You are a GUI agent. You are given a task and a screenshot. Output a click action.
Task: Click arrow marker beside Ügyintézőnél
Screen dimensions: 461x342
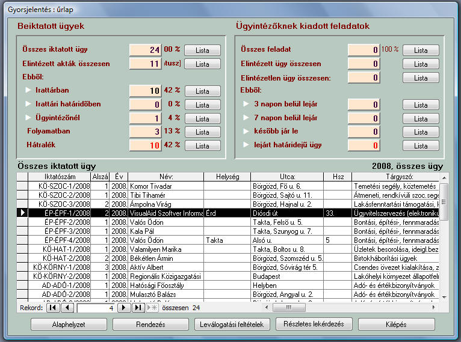click(28, 117)
